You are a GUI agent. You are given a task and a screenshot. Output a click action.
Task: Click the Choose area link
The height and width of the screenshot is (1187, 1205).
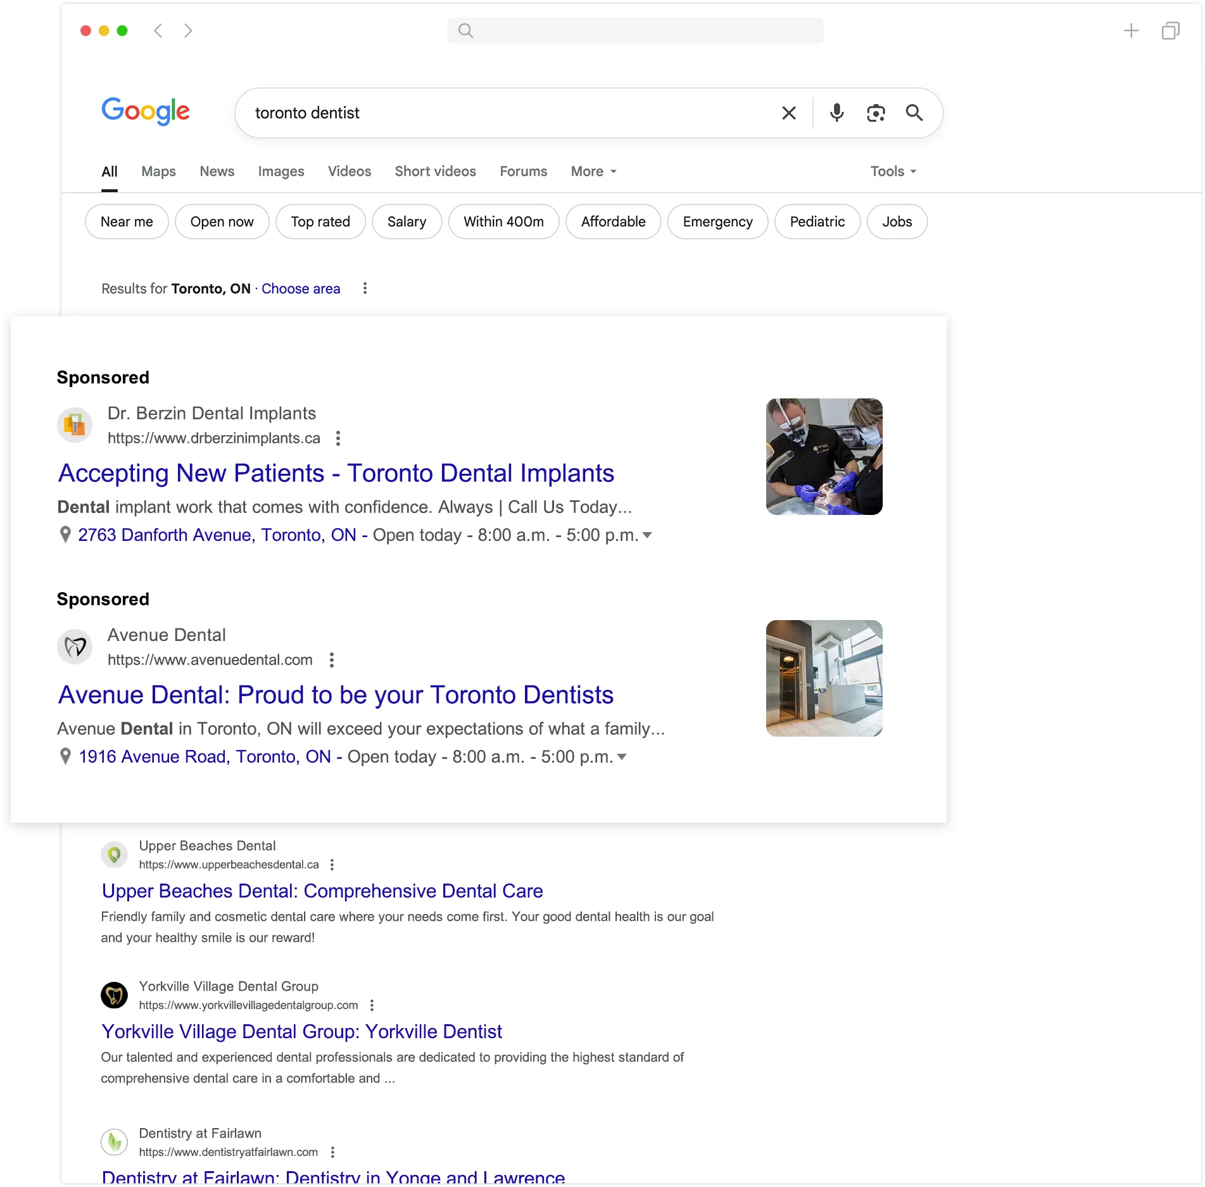click(x=301, y=289)
